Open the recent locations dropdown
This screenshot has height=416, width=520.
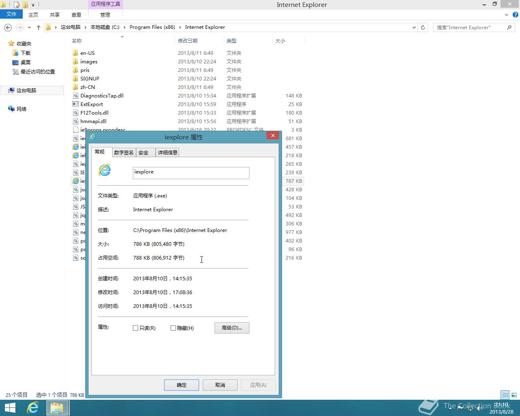pos(29,28)
